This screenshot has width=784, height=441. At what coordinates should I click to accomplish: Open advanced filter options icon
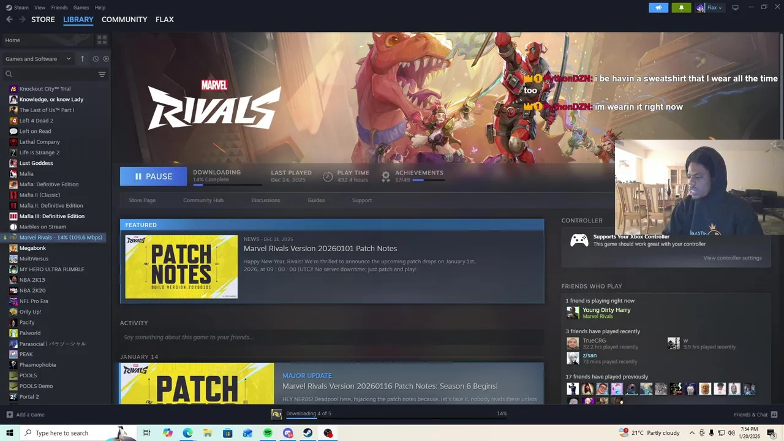(102, 74)
